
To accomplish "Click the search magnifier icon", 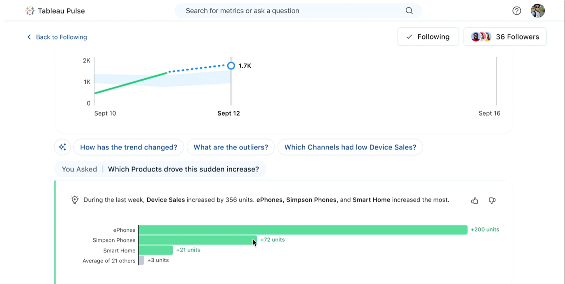I will click(409, 11).
